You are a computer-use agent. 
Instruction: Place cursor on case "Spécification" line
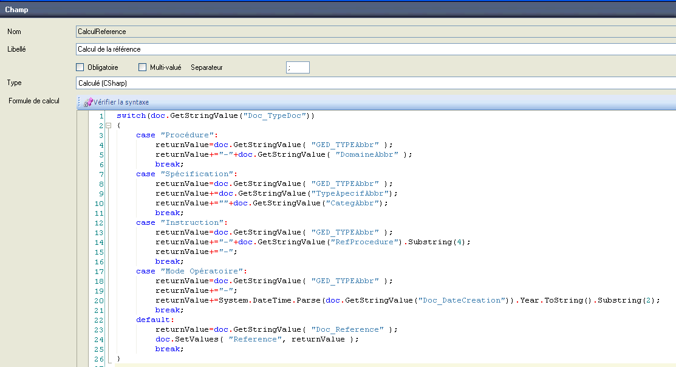(182, 174)
